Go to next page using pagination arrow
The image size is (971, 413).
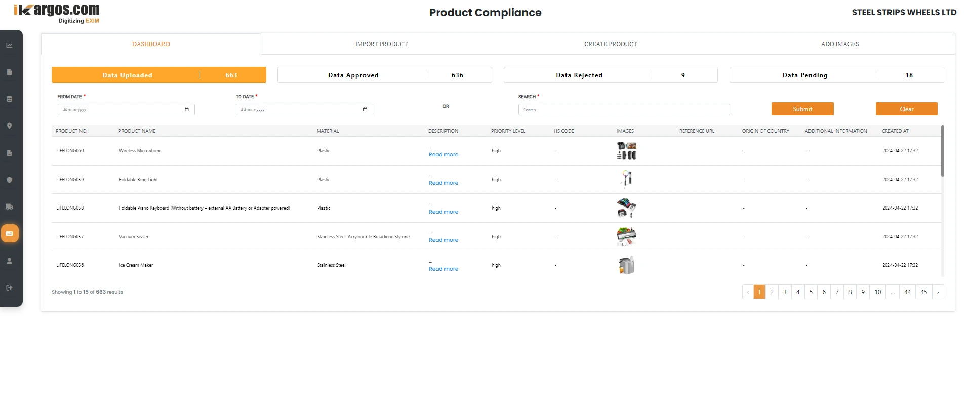point(938,292)
